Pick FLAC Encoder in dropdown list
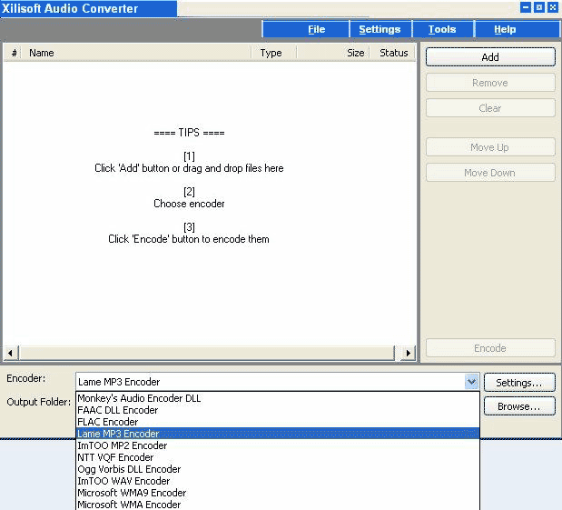The image size is (562, 510). point(108,422)
